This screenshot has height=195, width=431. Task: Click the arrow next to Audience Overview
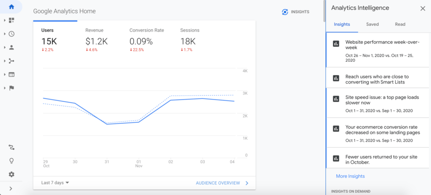pos(247,183)
